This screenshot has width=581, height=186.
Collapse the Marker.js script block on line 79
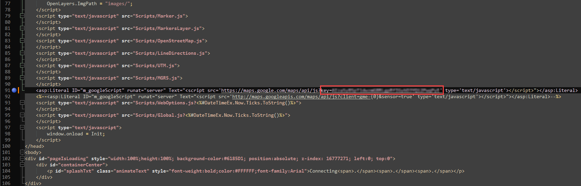pos(22,16)
